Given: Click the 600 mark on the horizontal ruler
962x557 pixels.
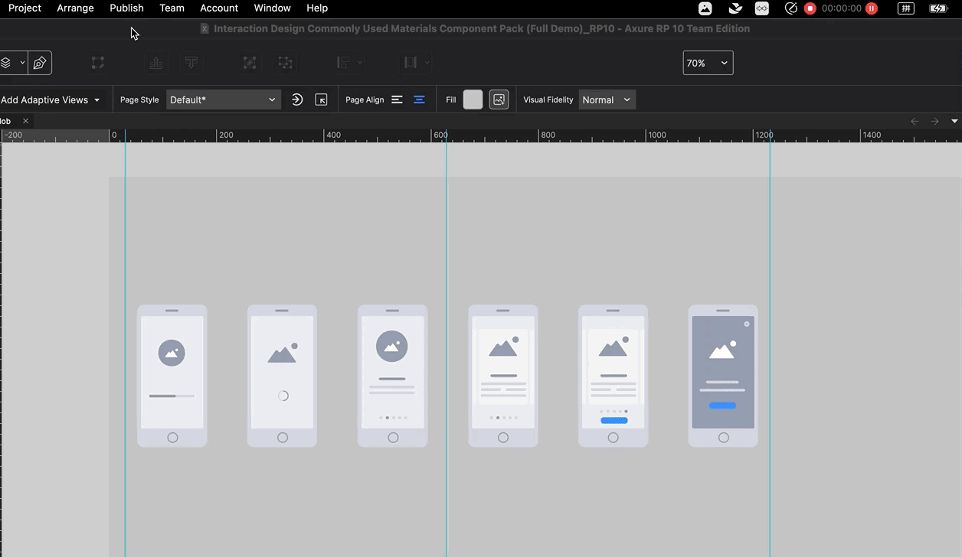Looking at the screenshot, I should point(440,135).
